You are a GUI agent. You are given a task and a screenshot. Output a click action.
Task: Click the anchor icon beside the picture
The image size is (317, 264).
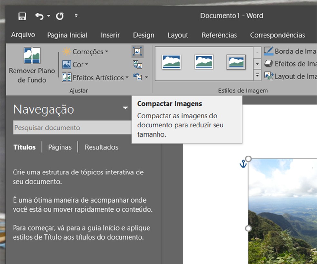[243, 165]
